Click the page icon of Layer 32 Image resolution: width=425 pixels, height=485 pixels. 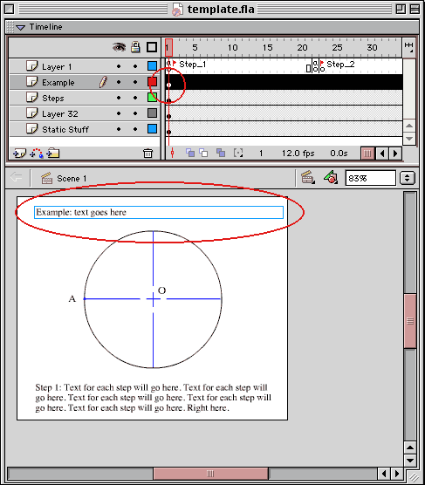(x=31, y=113)
